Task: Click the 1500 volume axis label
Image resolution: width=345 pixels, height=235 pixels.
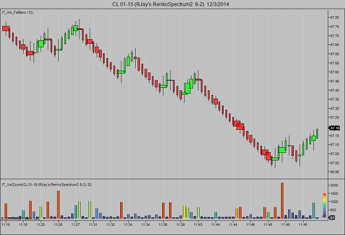Action: pos(334,194)
